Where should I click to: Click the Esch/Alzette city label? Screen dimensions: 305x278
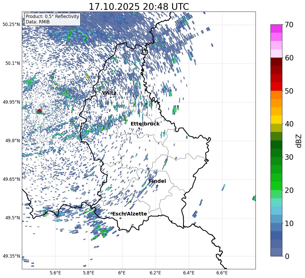click(x=130, y=214)
